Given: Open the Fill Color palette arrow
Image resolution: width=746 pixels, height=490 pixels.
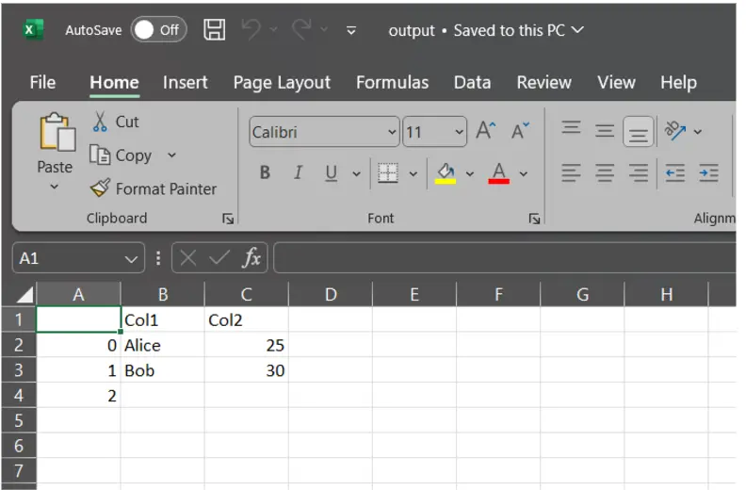Looking at the screenshot, I should [x=470, y=173].
